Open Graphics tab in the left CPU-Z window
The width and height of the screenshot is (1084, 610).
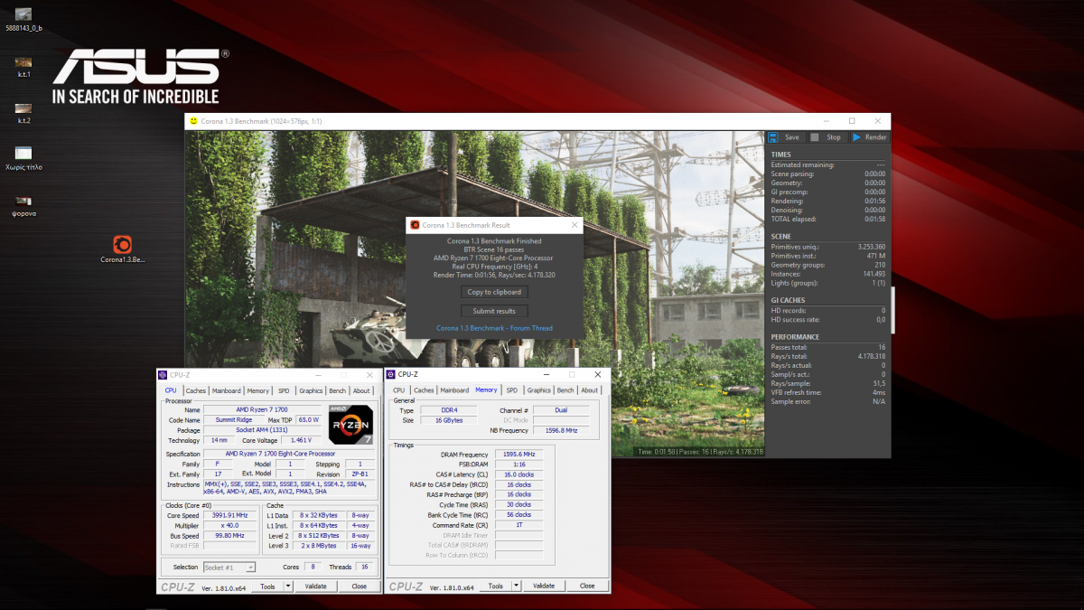click(x=311, y=390)
